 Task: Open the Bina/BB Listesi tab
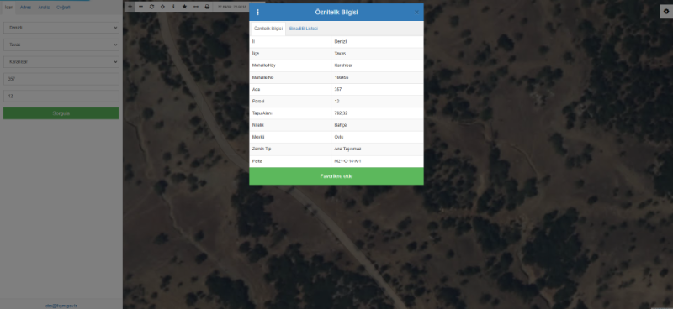304,29
